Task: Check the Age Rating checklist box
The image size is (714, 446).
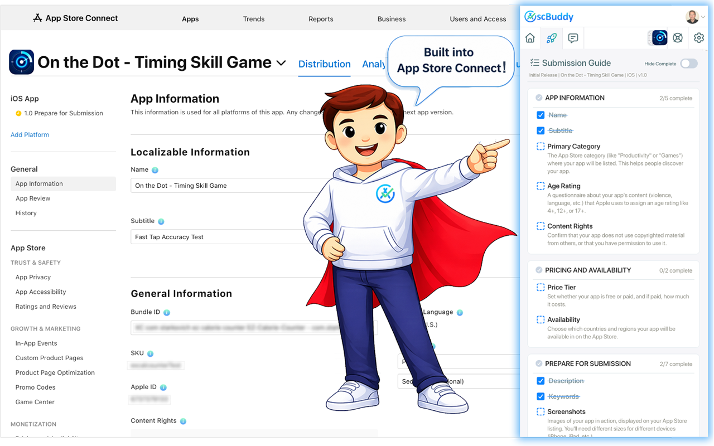Action: tap(541, 186)
